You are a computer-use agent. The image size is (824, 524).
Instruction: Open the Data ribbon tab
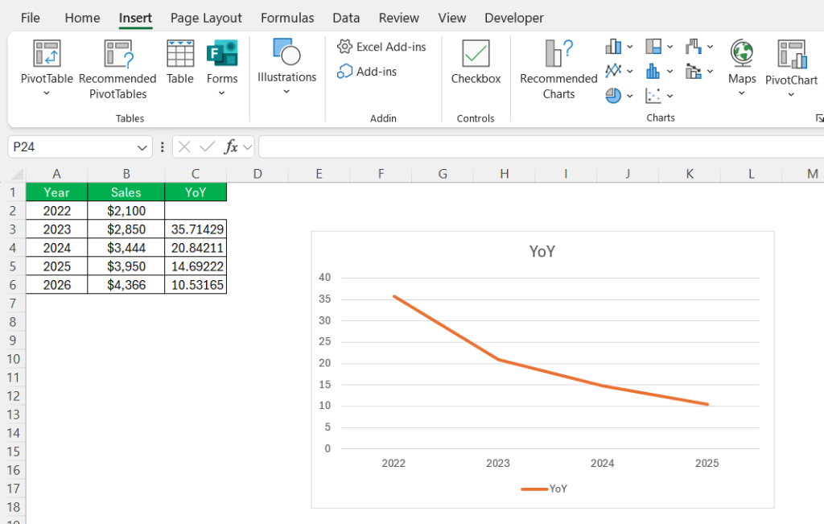pos(346,17)
